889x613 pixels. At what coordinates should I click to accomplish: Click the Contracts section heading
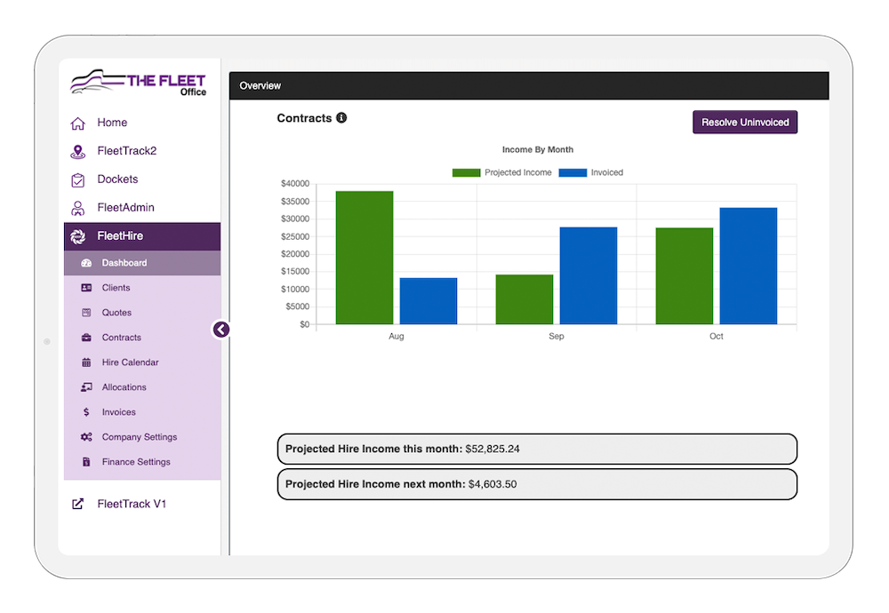(304, 118)
